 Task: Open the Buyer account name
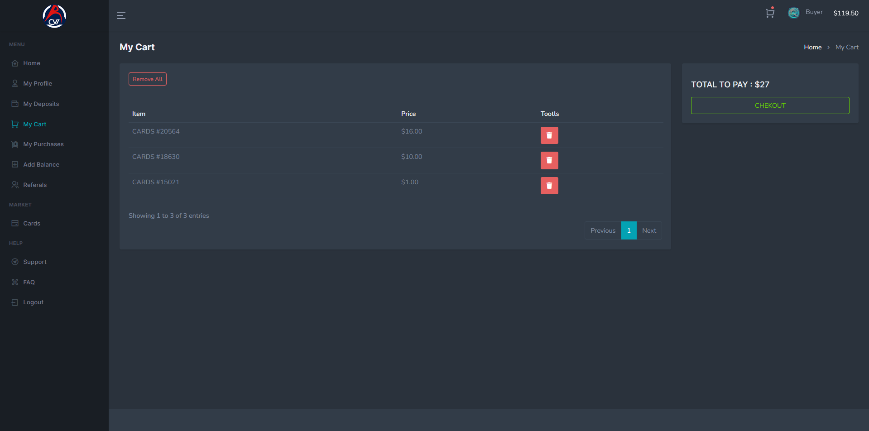point(814,12)
